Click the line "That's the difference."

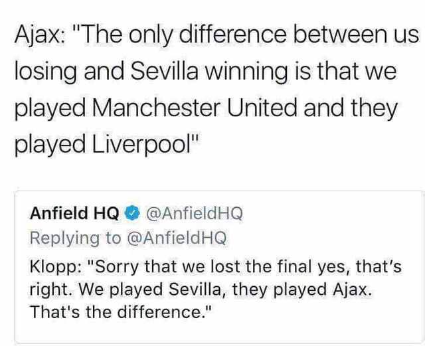[120, 311]
